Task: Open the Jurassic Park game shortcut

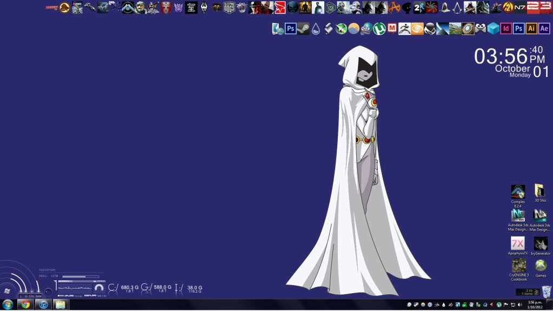Action: 64,8
